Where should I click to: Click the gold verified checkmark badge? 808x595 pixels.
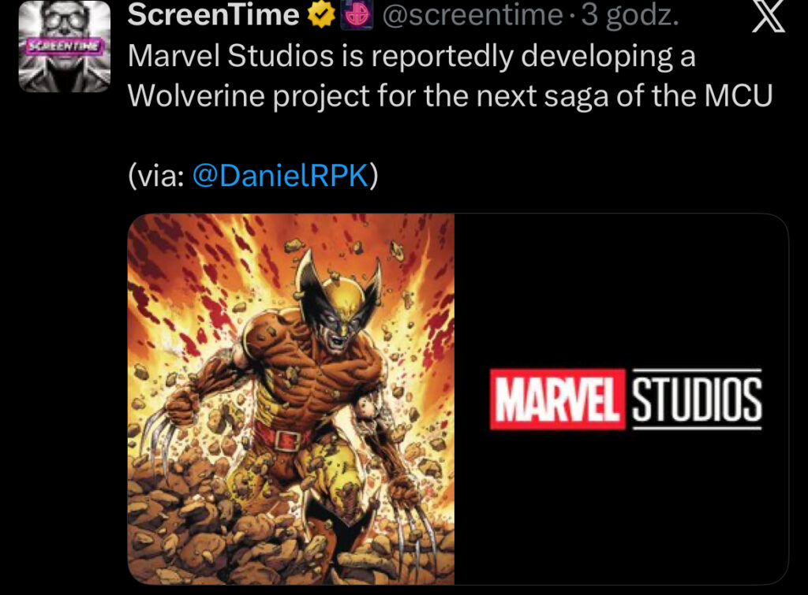[321, 15]
